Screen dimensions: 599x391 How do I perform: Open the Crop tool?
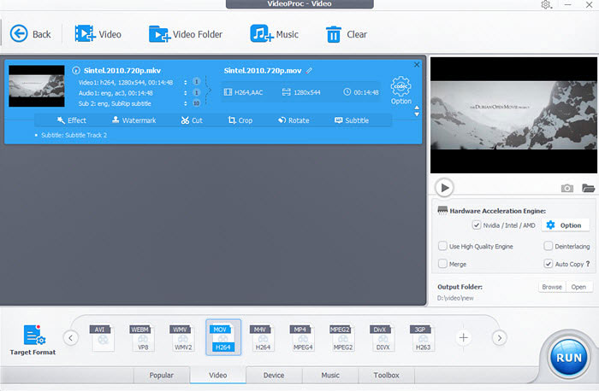(x=240, y=120)
